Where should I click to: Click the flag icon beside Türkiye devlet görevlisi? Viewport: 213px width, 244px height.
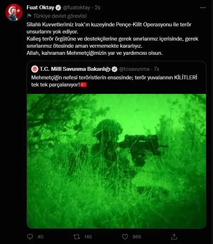[x=29, y=16]
